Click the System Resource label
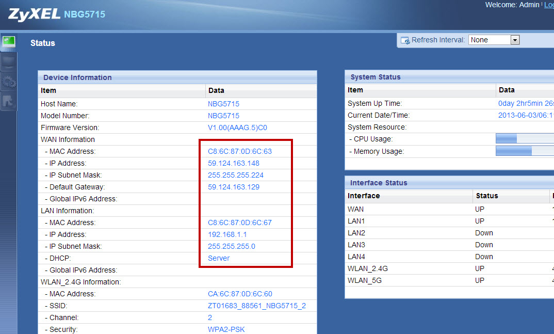The height and width of the screenshot is (334, 554). pyautogui.click(x=377, y=127)
